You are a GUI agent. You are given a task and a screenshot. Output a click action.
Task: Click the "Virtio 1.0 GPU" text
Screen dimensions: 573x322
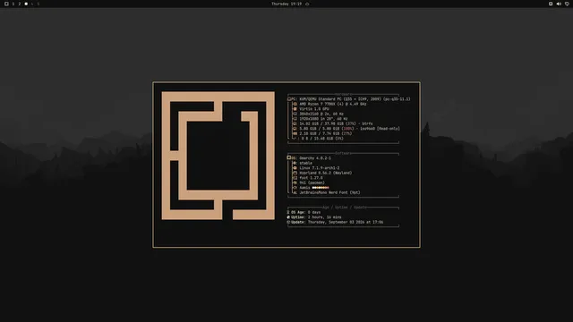pos(314,109)
